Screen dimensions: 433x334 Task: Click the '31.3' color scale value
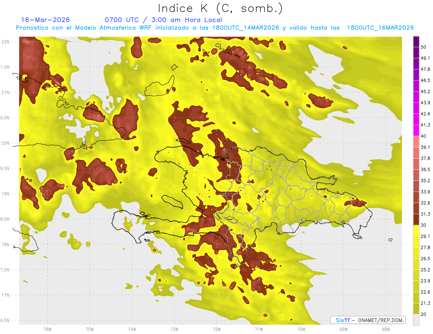425,214
